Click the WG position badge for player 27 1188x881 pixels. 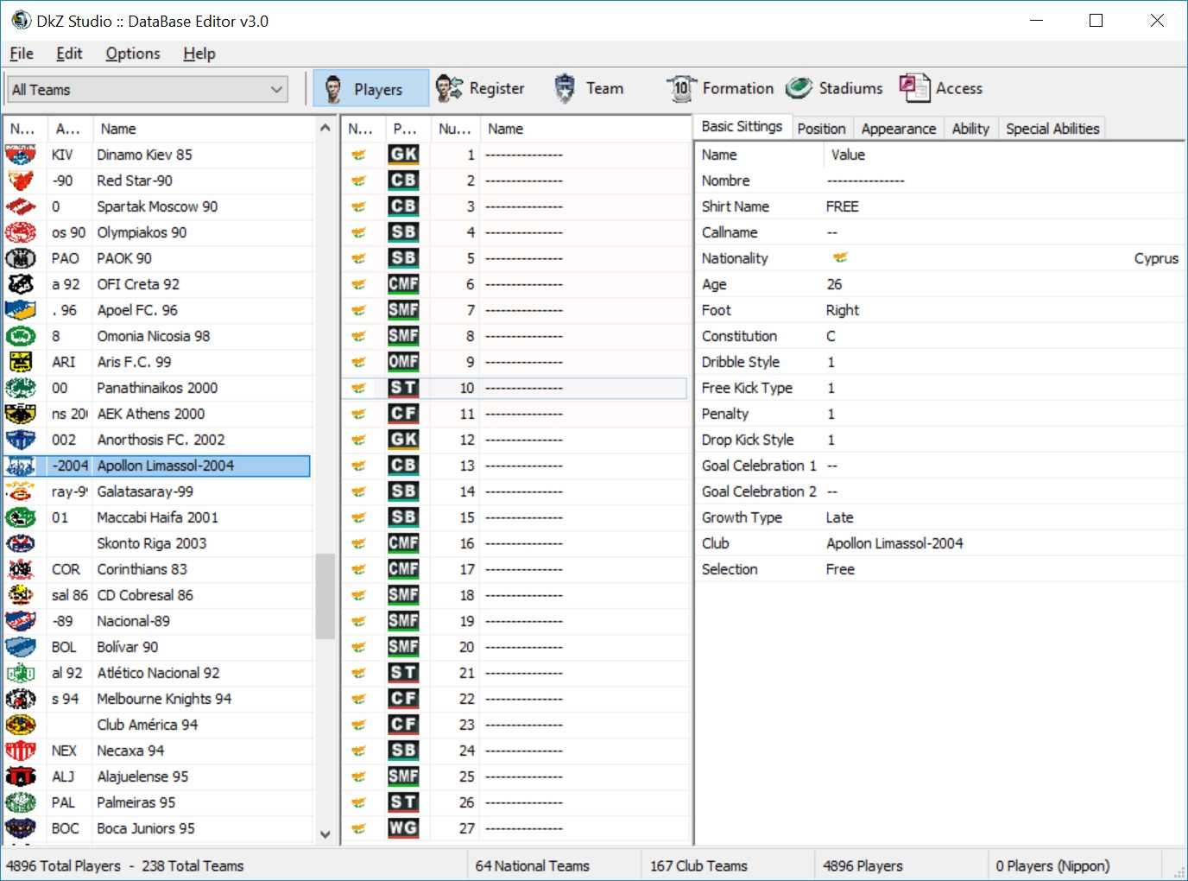(x=403, y=828)
